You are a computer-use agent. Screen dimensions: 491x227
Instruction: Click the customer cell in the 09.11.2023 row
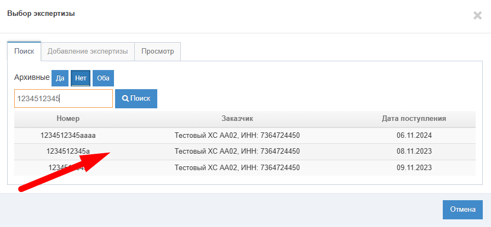pyautogui.click(x=237, y=167)
